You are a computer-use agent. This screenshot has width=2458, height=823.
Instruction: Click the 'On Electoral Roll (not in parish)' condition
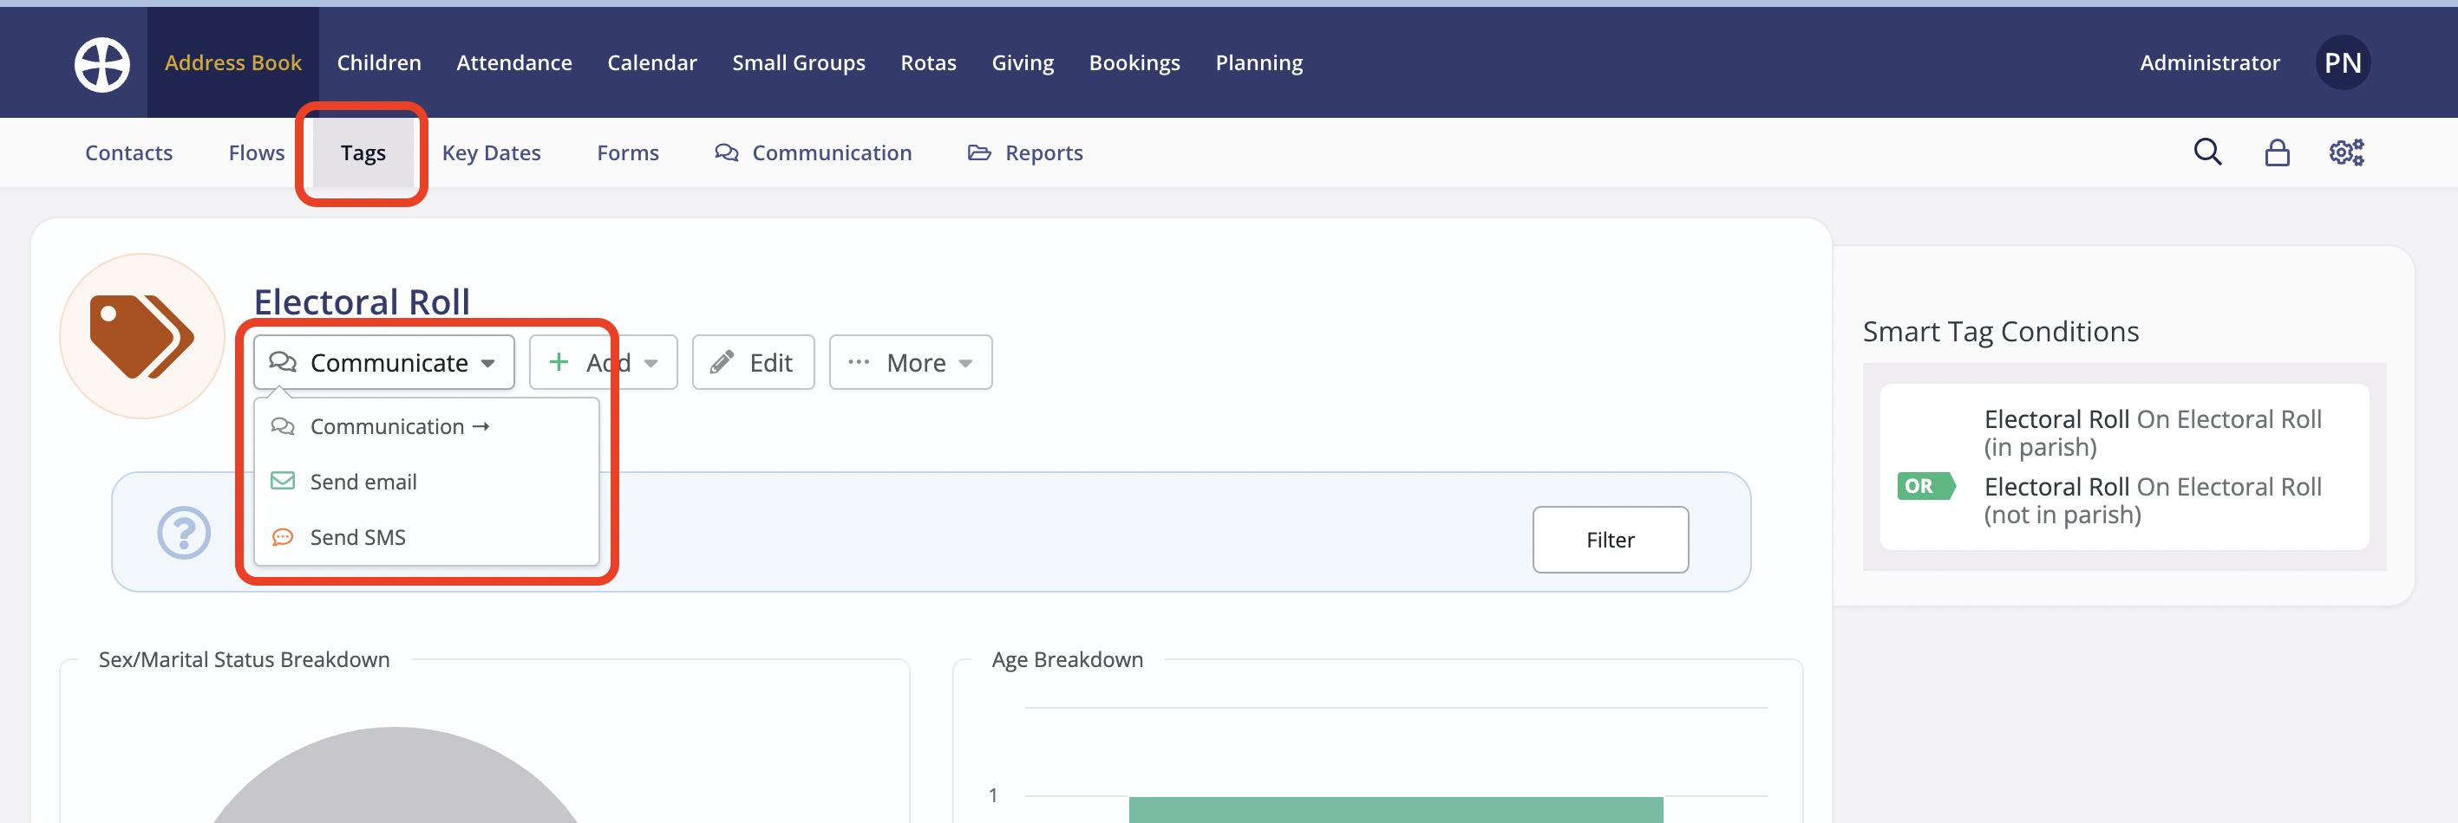click(x=2153, y=501)
